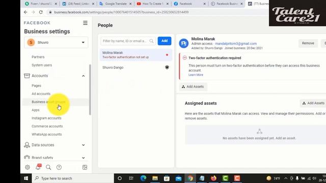This screenshot has height=183, width=326.
Task: Open the notifications bell in the sidebar footer
Action: (38, 167)
